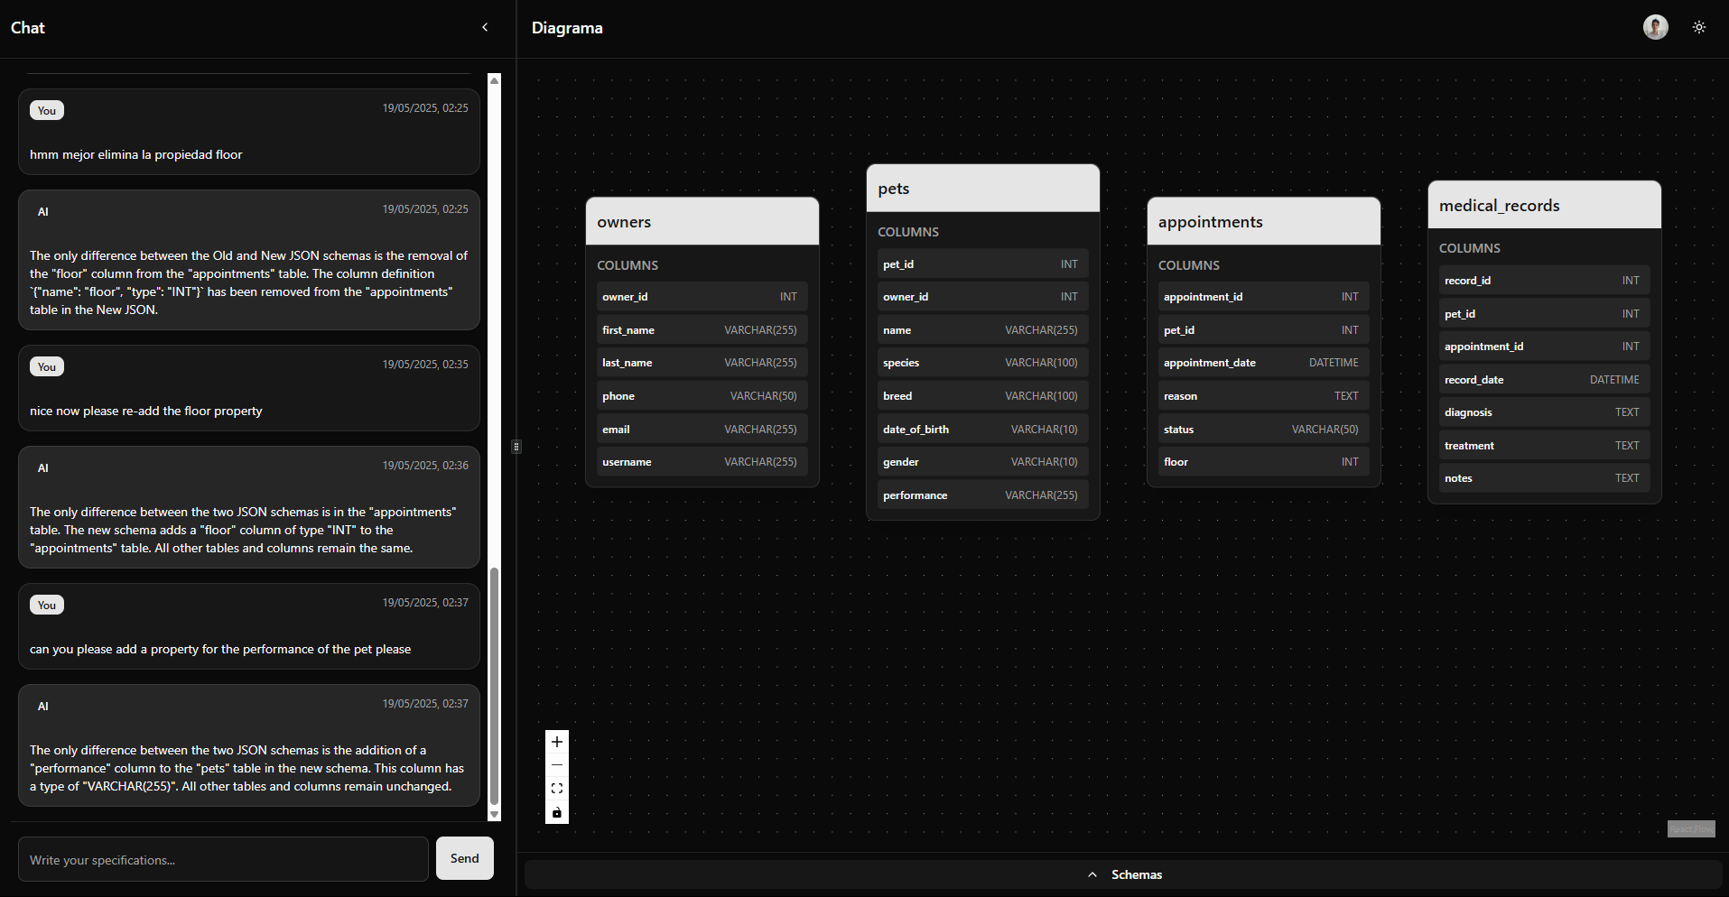
Task: Fit the diagram to view
Action: click(x=557, y=789)
